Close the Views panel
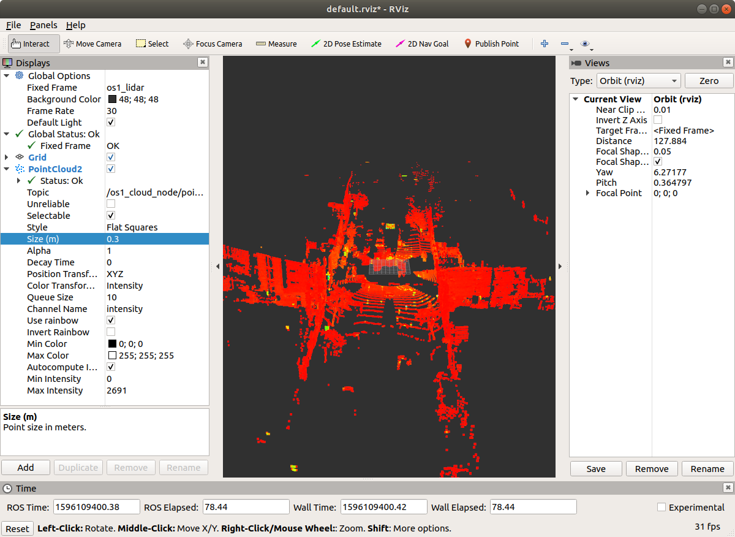The image size is (735, 537). (x=728, y=63)
